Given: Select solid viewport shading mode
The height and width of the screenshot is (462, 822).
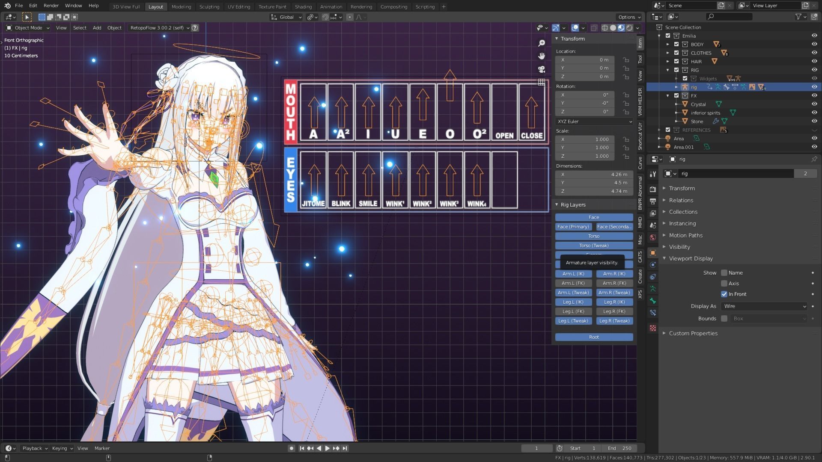Looking at the screenshot, I should (613, 28).
